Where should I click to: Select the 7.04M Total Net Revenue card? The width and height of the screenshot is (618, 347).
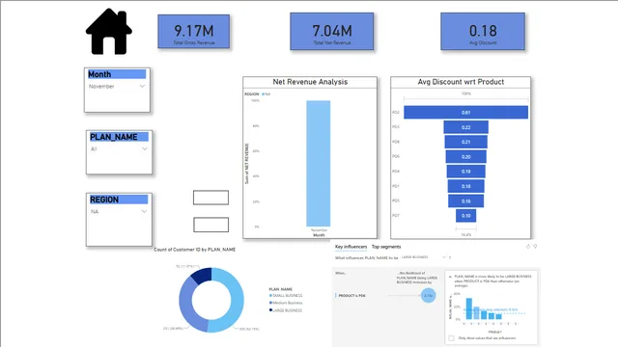tap(332, 31)
